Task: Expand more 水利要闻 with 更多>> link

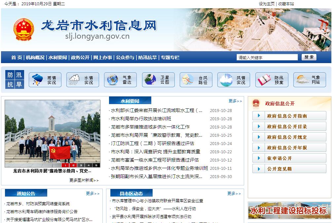Action: coord(235,101)
